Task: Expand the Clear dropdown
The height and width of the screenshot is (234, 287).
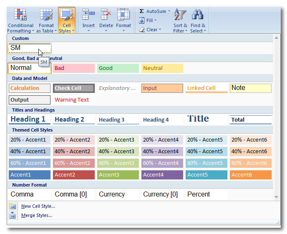Action: pyautogui.click(x=161, y=30)
